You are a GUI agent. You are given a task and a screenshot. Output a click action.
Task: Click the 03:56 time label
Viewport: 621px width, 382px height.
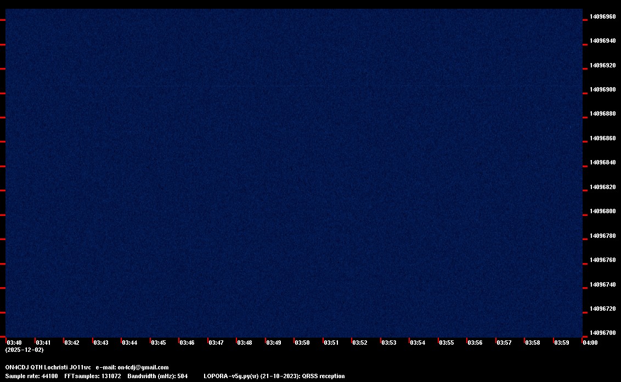(x=475, y=343)
